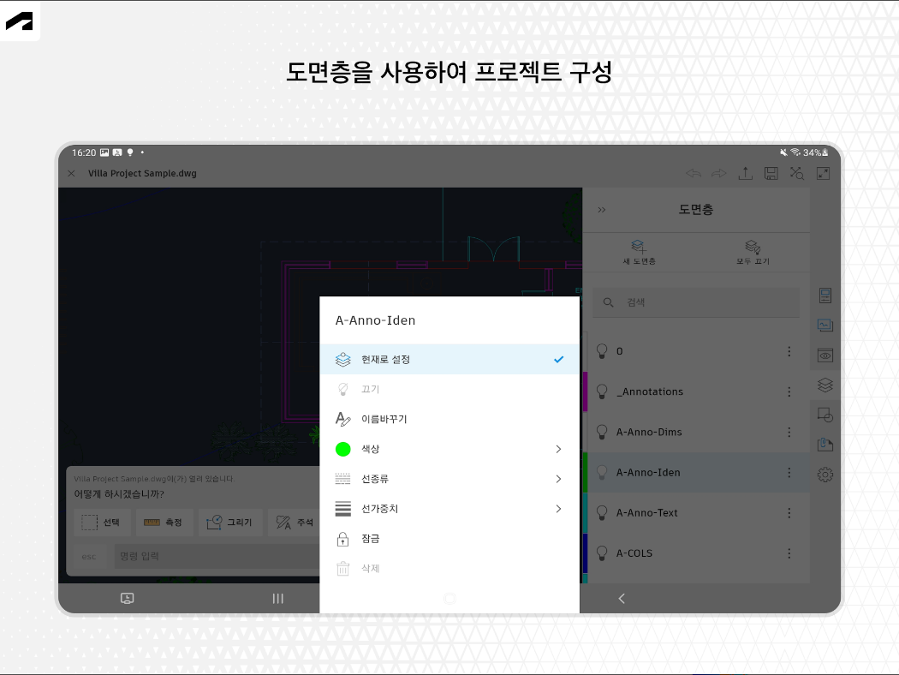Screen dimensions: 899x675
Task: Open the Layers panel icon in right sidebar
Action: (825, 384)
